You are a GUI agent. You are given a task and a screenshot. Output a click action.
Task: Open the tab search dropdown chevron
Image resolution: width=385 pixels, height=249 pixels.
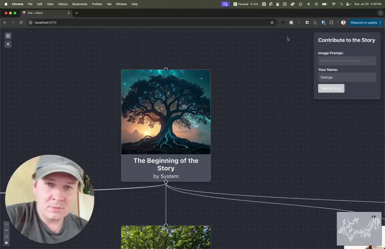point(381,13)
